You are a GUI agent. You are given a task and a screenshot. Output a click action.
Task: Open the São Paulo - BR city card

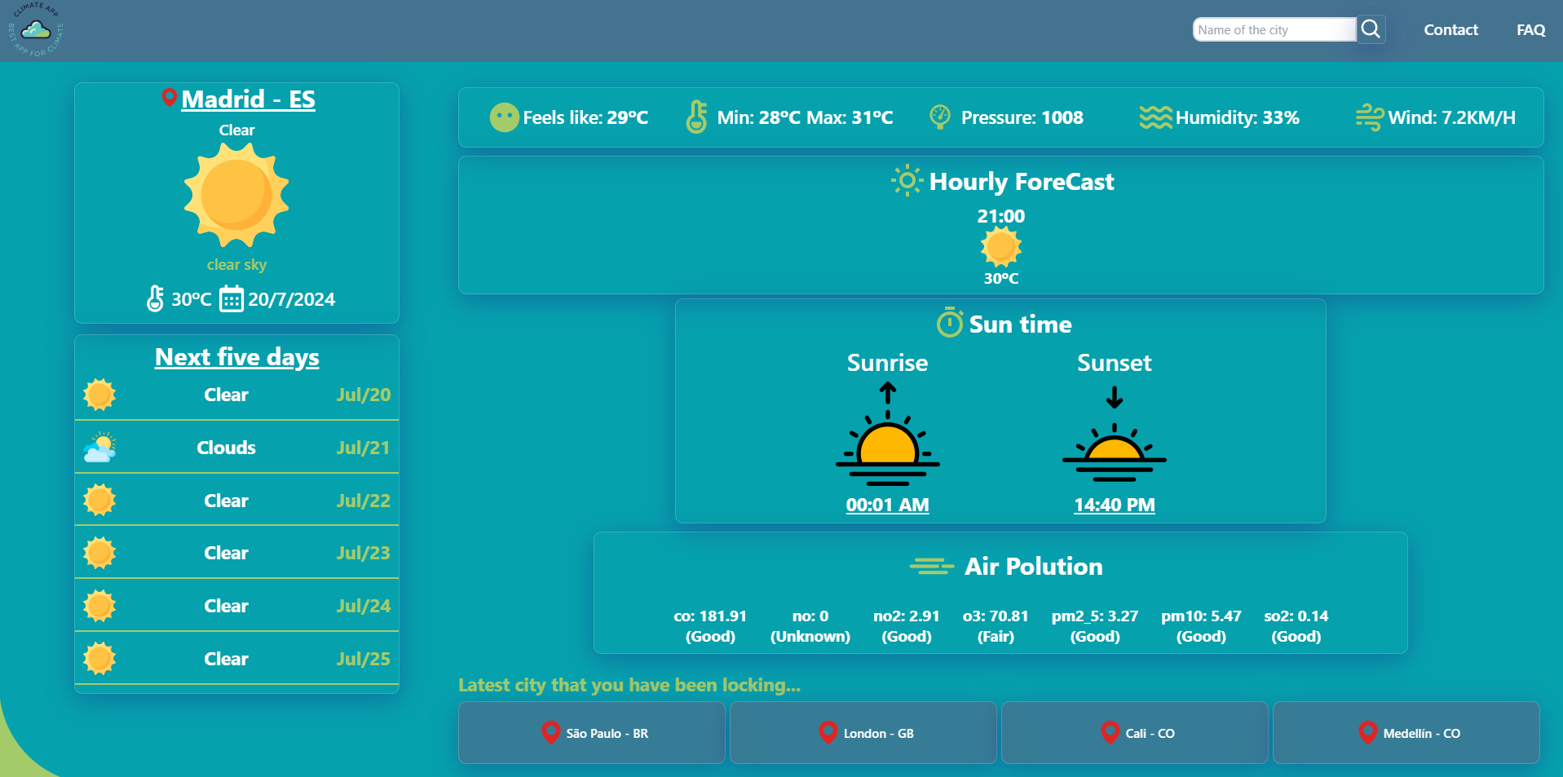pyautogui.click(x=591, y=732)
